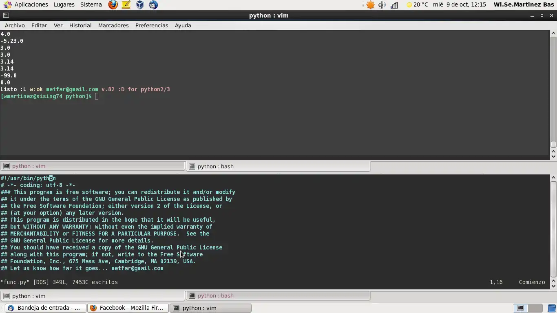Click the lower pane scrollbar bottom down arrow
Viewport: 557px width, 313px height.
tap(553, 286)
